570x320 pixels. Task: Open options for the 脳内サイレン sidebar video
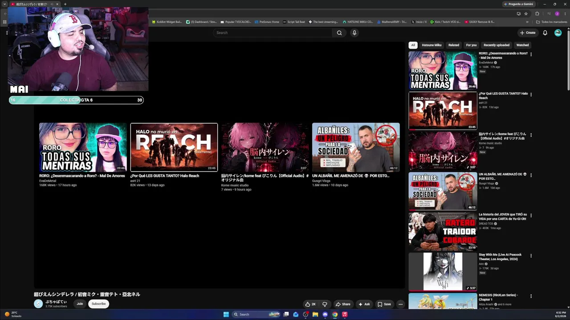click(531, 135)
